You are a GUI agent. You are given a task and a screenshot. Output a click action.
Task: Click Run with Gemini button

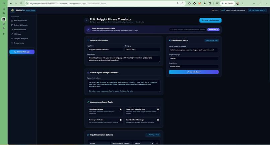pyautogui.click(x=194, y=72)
